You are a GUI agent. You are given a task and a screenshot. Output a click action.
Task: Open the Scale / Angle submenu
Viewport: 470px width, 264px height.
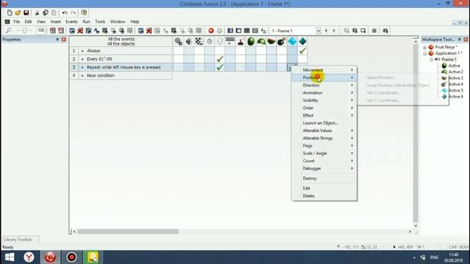coord(325,153)
